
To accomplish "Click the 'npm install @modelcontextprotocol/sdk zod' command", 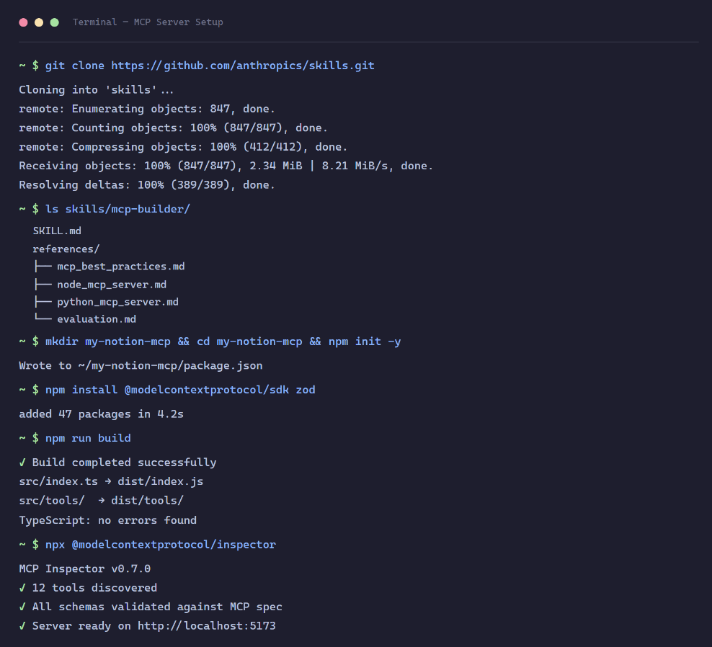I will point(180,390).
